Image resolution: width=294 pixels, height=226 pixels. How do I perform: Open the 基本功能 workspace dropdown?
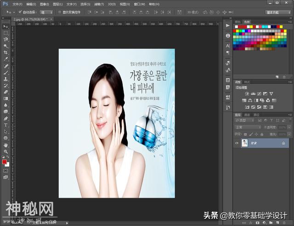click(x=276, y=12)
